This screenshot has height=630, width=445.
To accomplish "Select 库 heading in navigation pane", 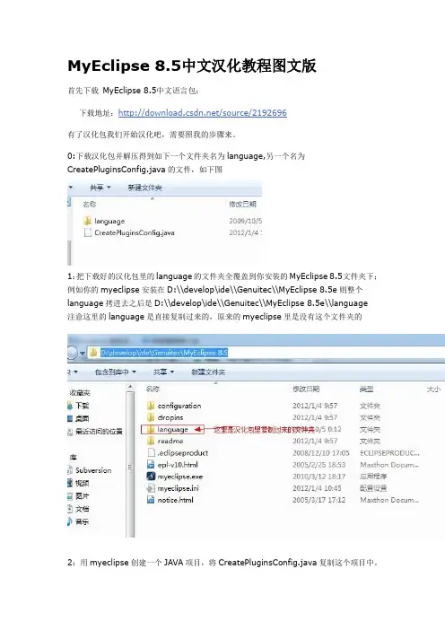I will click(73, 457).
